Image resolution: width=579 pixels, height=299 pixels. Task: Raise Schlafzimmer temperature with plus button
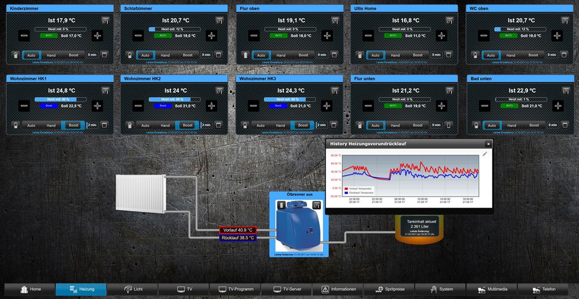click(211, 36)
